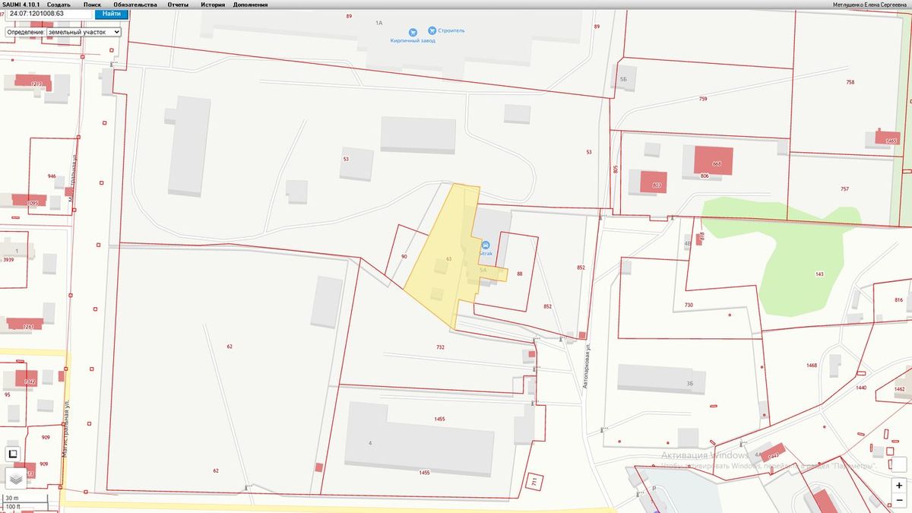Click parcel label 732
The image size is (912, 513).
[440, 347]
